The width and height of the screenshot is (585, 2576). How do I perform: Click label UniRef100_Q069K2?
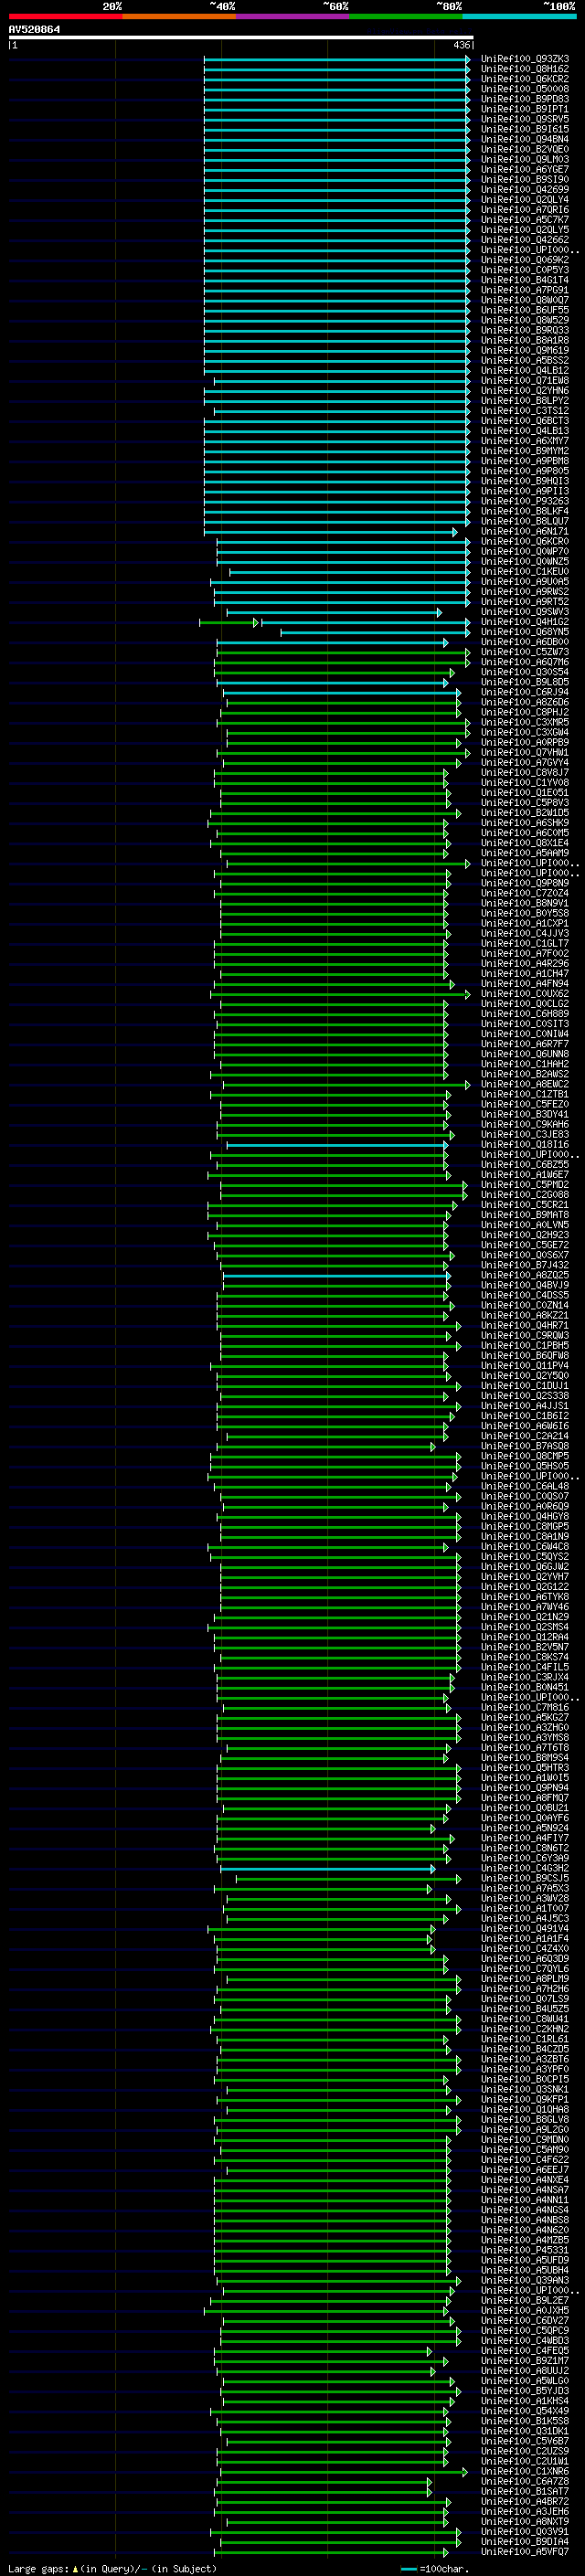(525, 260)
